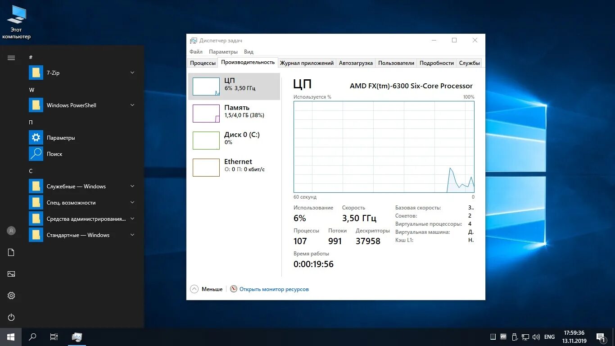615x346 pixels.
Task: Open Settings gear in Start sidebar
Action: (11, 296)
